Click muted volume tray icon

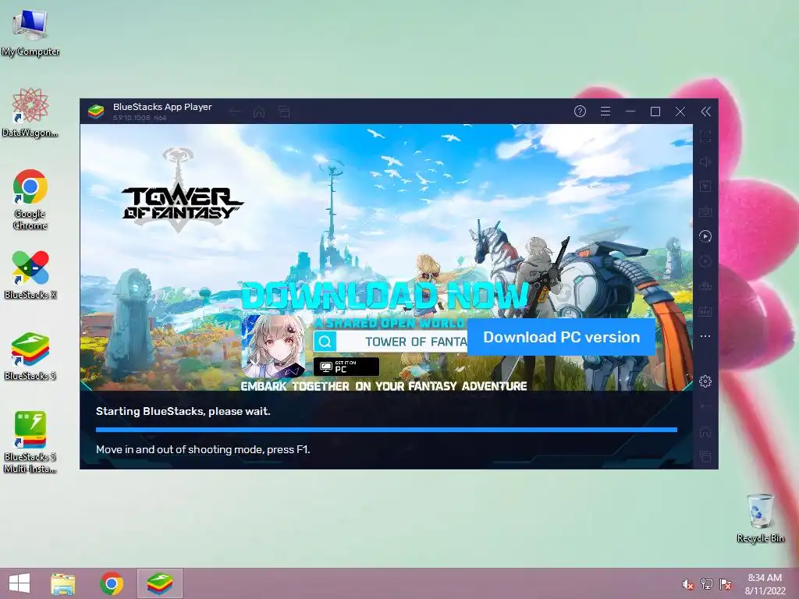tap(688, 584)
